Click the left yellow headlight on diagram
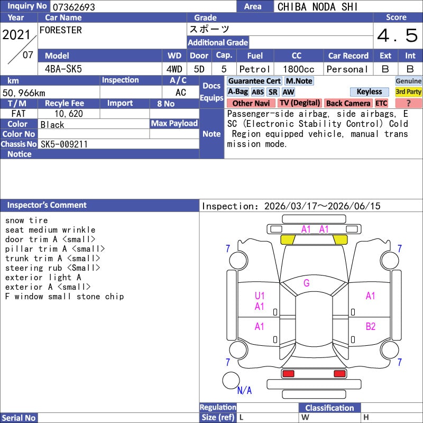 pyautogui.click(x=288, y=240)
